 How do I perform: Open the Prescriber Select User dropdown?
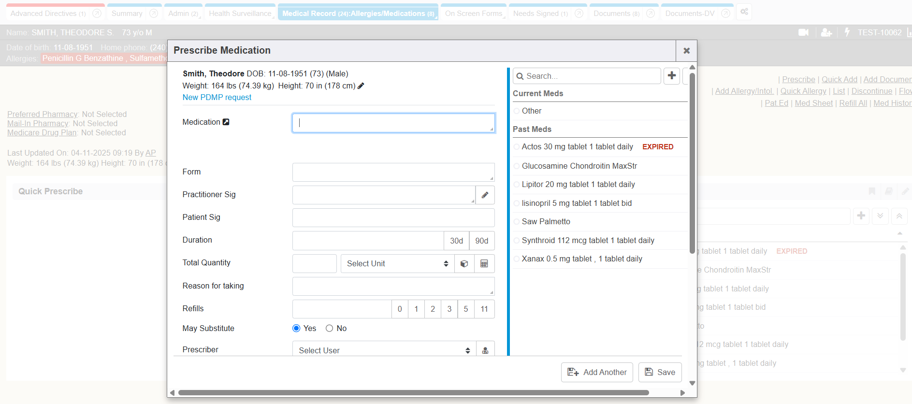tap(384, 350)
